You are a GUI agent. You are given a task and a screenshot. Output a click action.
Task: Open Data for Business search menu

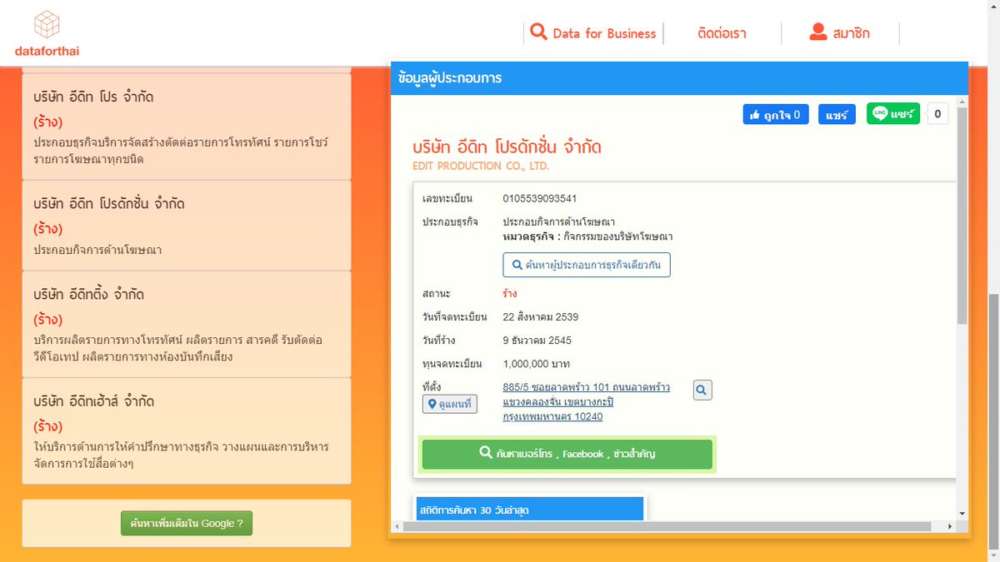593,33
